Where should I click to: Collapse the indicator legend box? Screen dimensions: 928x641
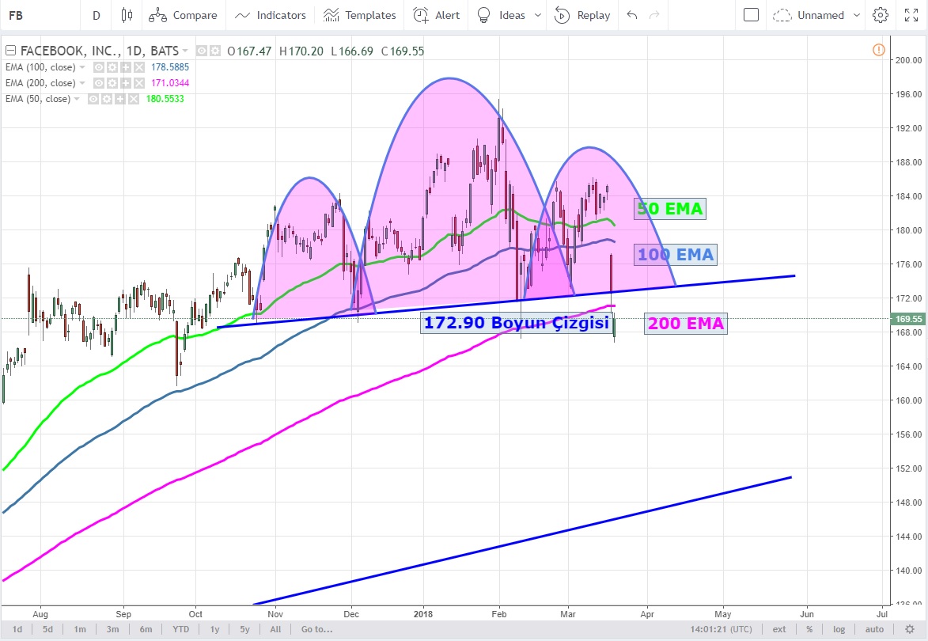pyautogui.click(x=10, y=51)
